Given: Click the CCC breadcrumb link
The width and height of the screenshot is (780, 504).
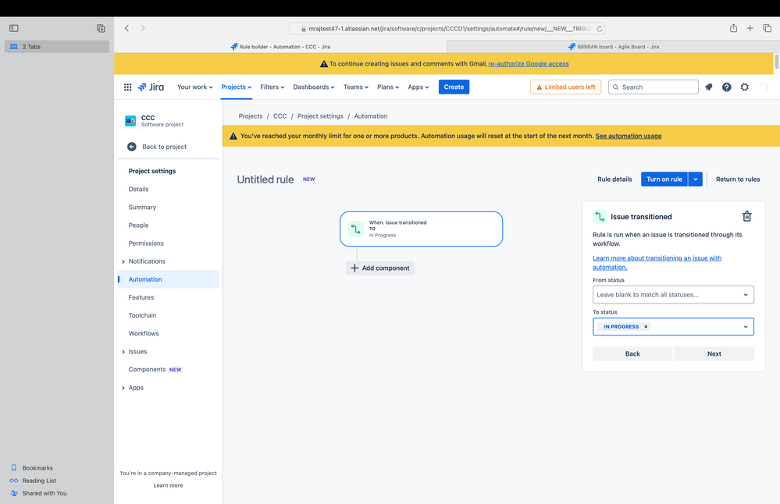Looking at the screenshot, I should point(280,115).
